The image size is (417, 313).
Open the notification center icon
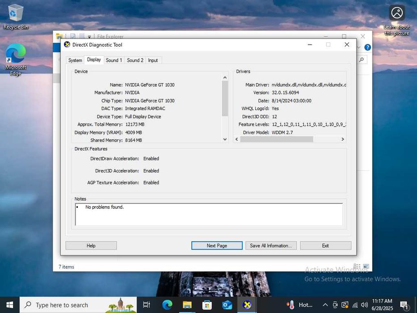click(x=404, y=305)
